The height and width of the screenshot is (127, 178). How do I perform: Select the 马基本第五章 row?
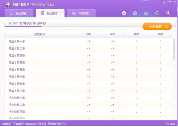(x=89, y=69)
